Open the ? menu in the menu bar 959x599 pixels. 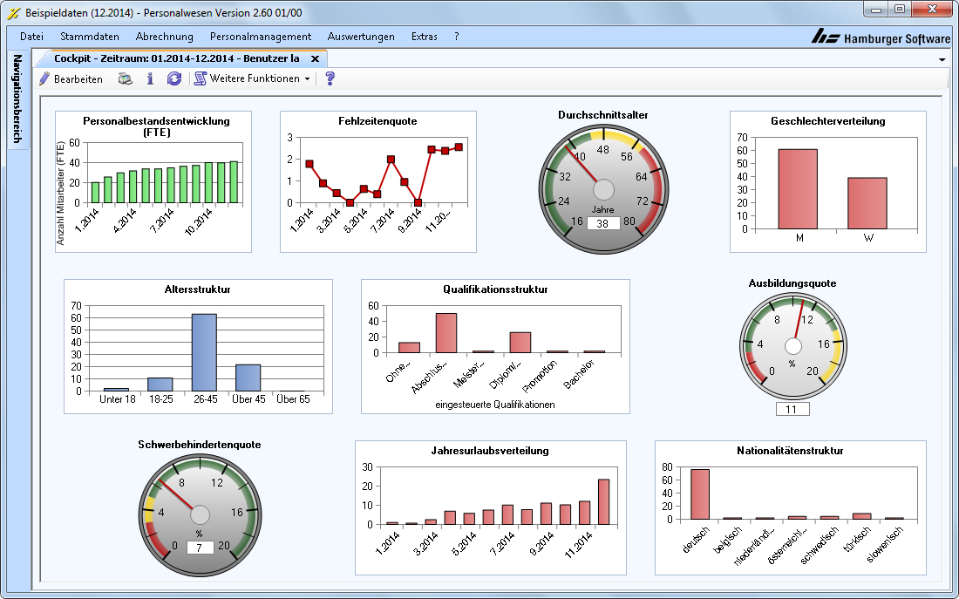click(x=456, y=37)
